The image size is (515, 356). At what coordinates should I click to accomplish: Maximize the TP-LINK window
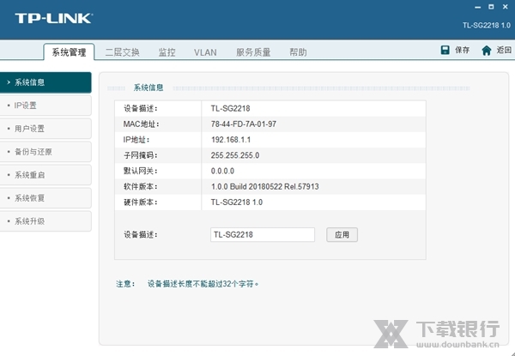click(x=491, y=7)
